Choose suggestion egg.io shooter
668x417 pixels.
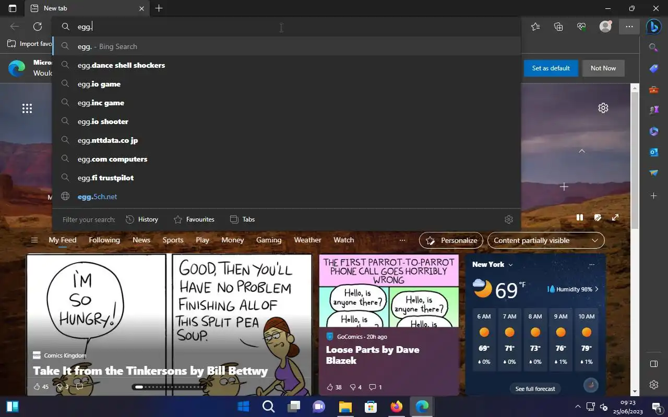[287, 121]
